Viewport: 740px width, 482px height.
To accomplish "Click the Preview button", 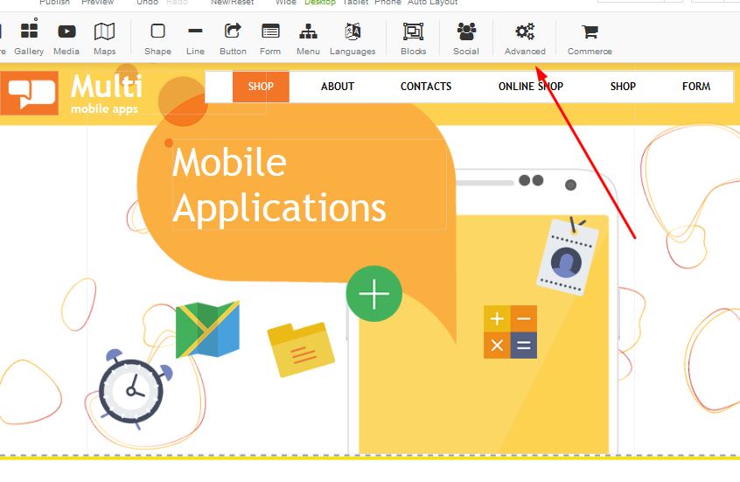I will pyautogui.click(x=97, y=3).
